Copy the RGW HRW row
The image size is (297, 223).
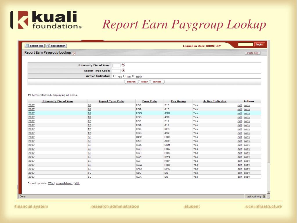point(247,165)
